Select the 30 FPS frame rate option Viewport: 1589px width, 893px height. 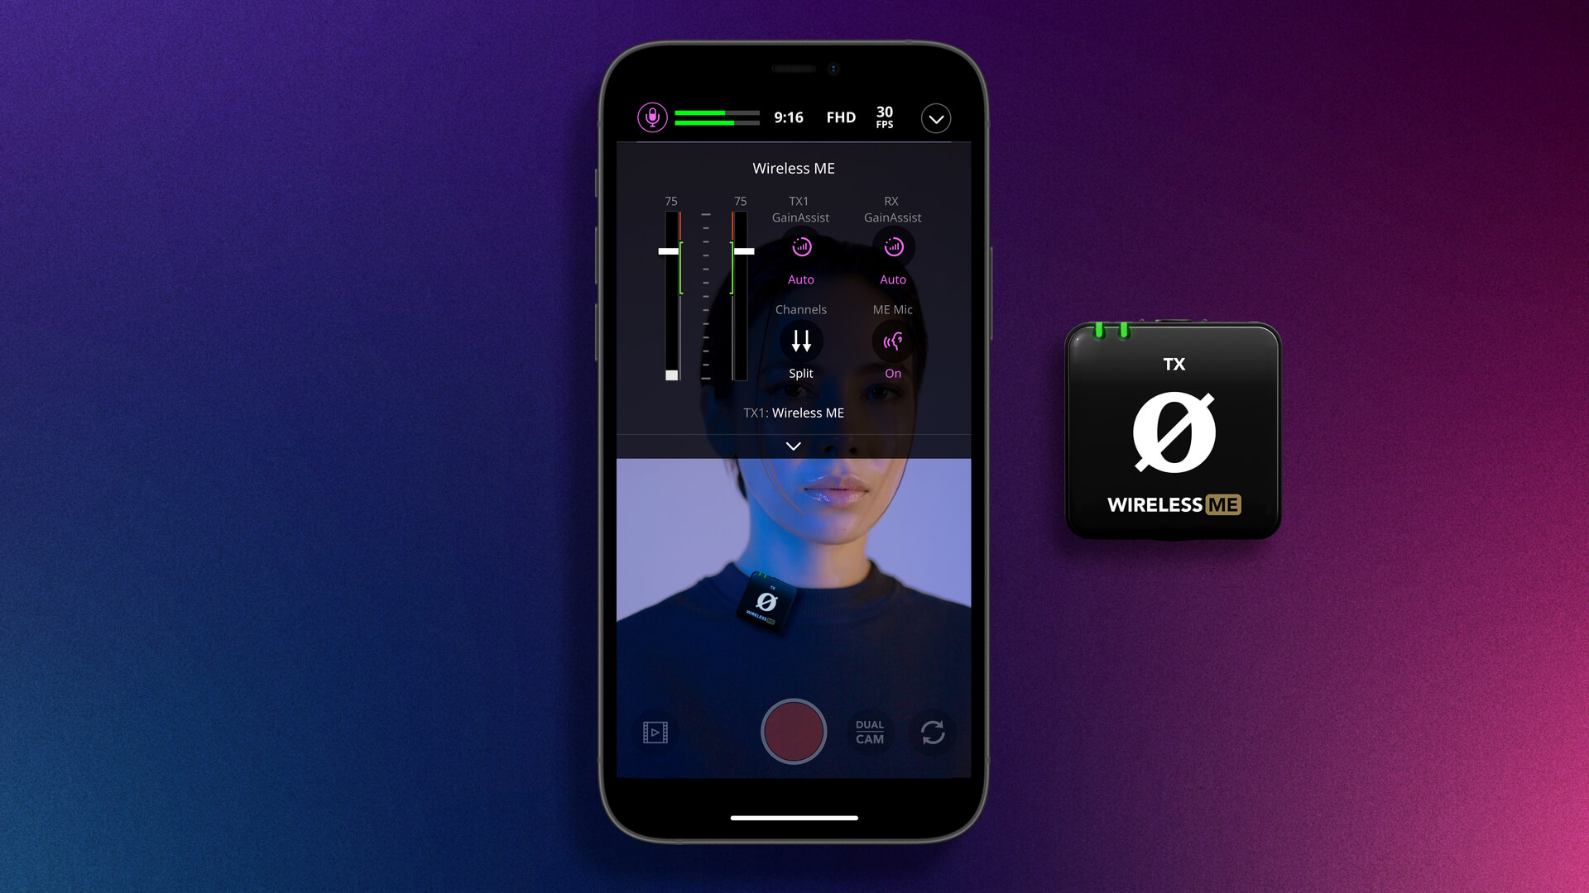[x=885, y=117]
